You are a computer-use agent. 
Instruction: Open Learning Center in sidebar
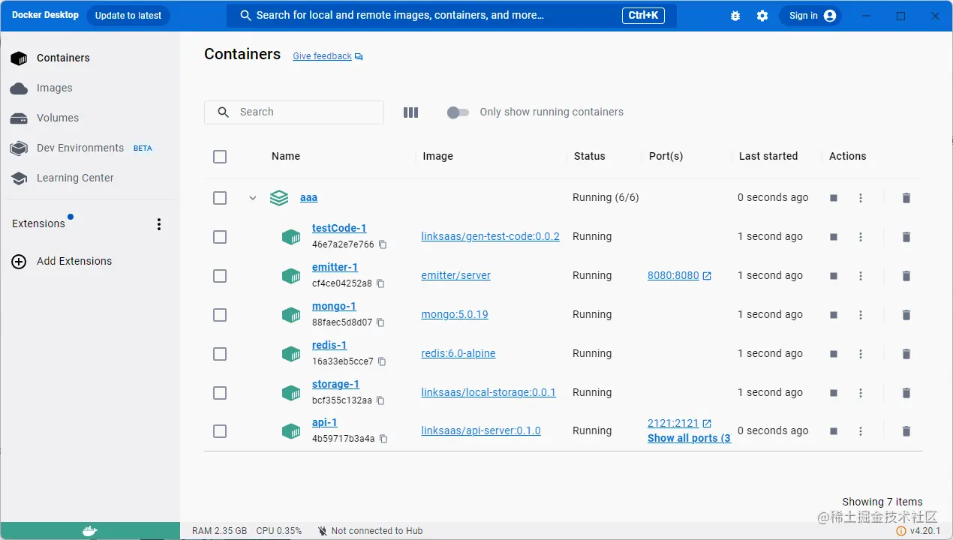point(90,178)
